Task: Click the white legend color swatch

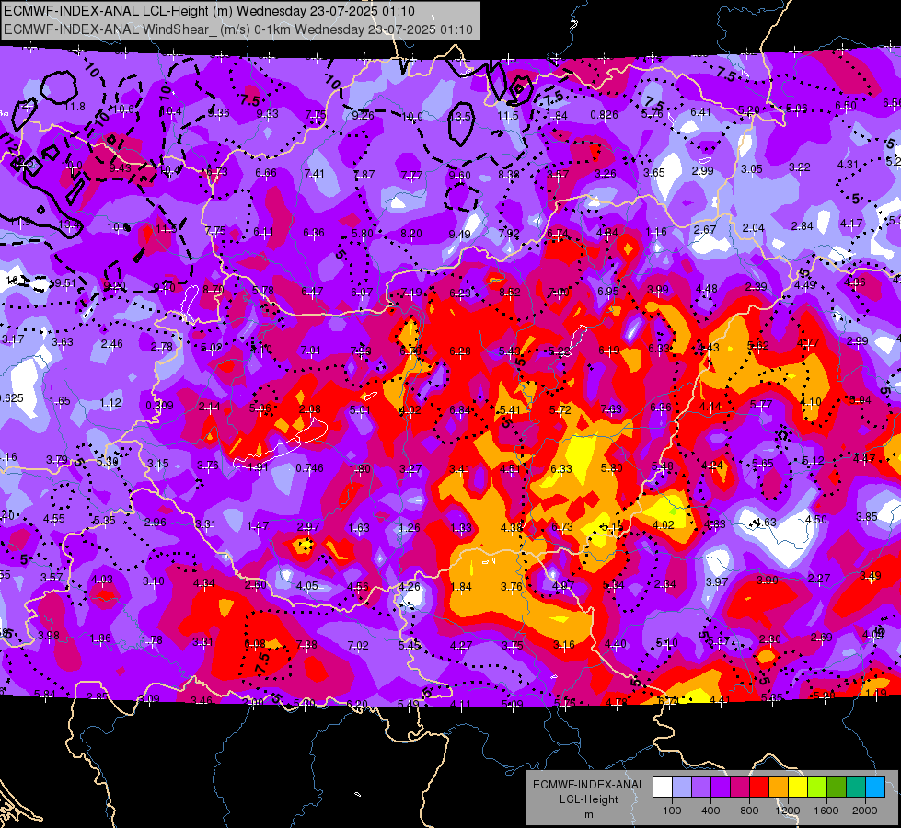Action: (x=663, y=787)
